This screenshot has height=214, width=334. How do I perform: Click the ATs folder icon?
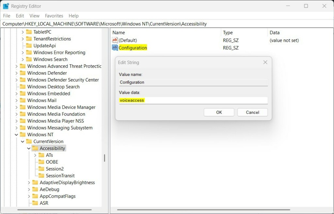(41, 155)
